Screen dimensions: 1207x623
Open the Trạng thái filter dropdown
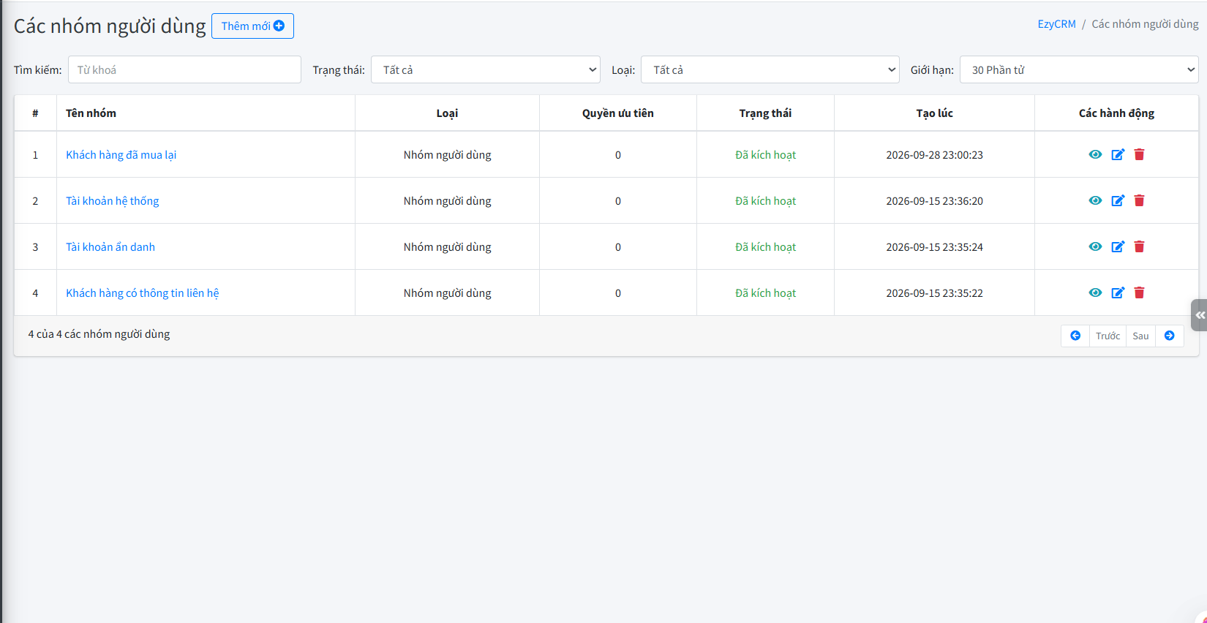click(x=486, y=69)
